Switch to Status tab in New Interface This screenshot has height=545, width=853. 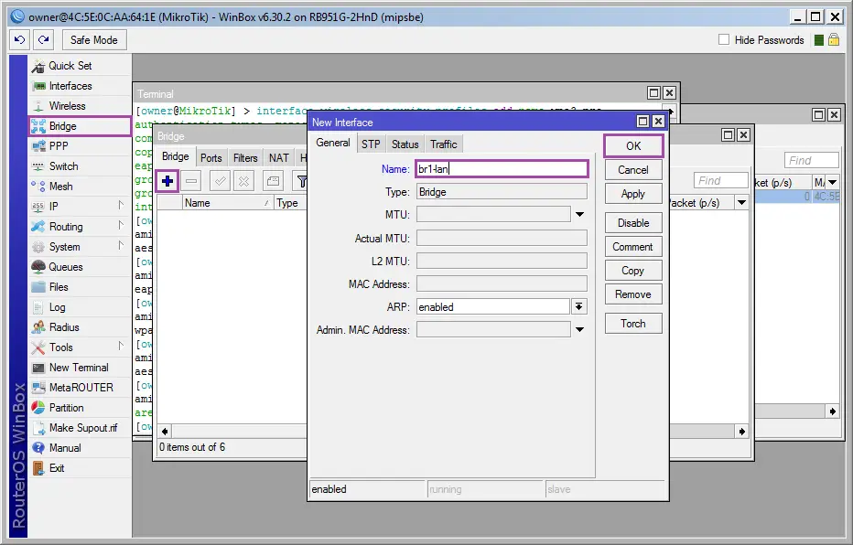[405, 144]
